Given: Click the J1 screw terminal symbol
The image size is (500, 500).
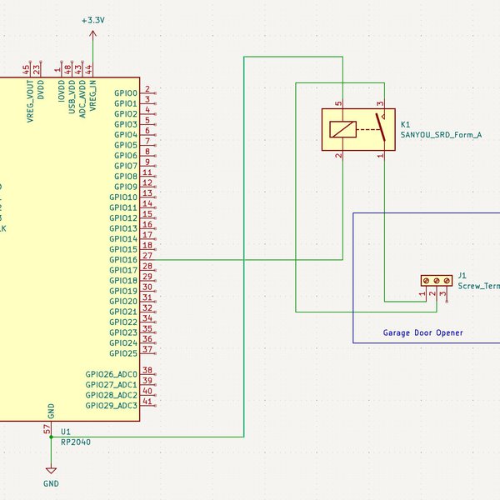Looking at the screenshot, I should coord(437,281).
